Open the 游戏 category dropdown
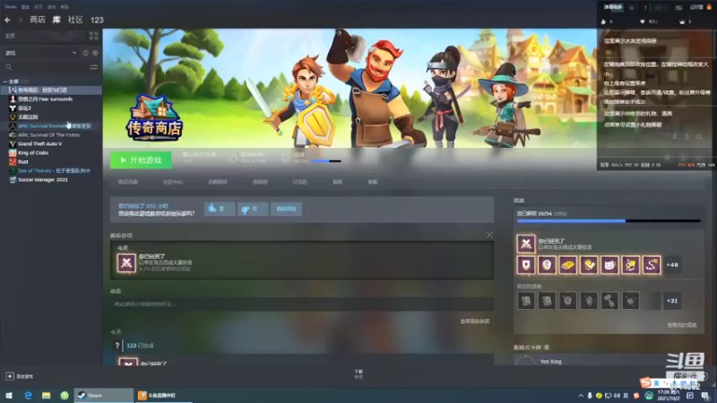Screen dimensions: 717x403 pyautogui.click(x=41, y=53)
